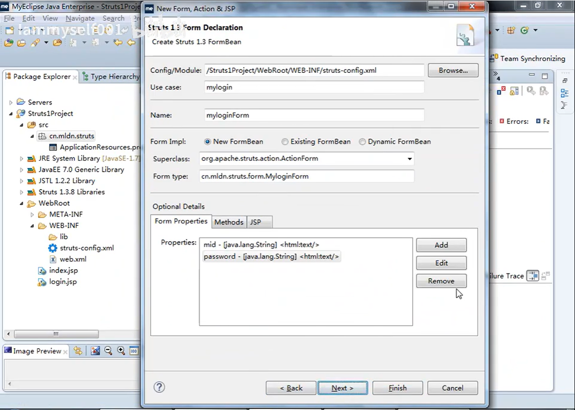Click Compare stack trace icon near Failure Trace
The width and height of the screenshot is (575, 410).
point(532,275)
